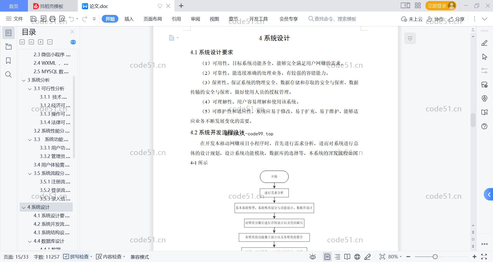
Task: Click the Redo arrow
Action: click(85, 19)
